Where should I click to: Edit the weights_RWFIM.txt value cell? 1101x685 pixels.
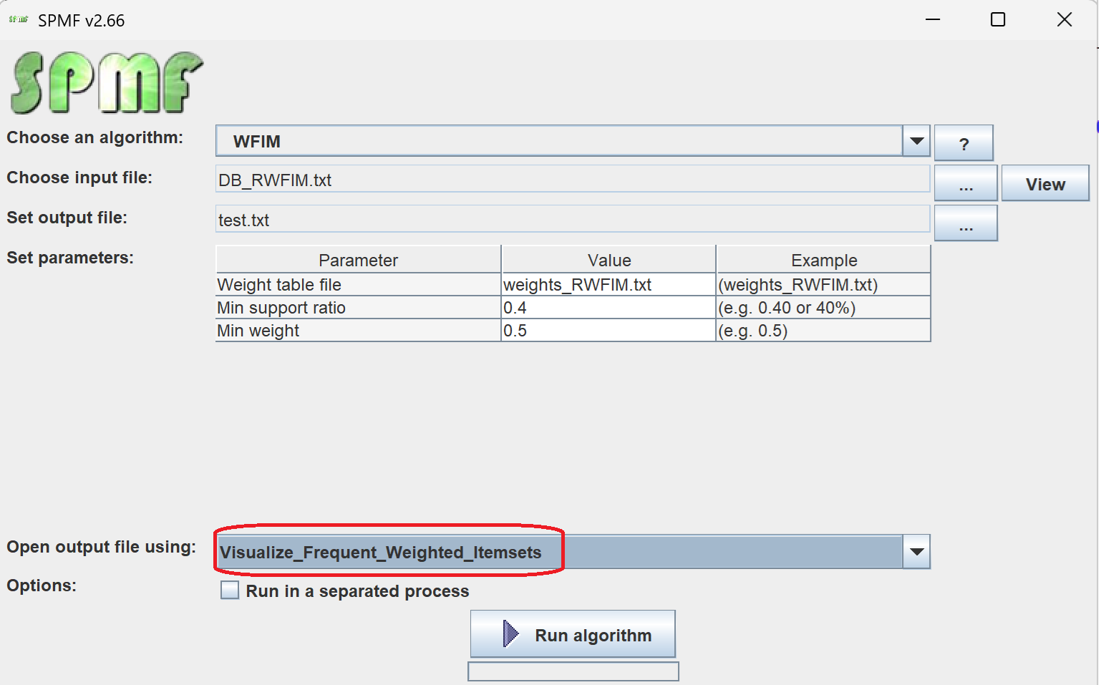(x=608, y=285)
